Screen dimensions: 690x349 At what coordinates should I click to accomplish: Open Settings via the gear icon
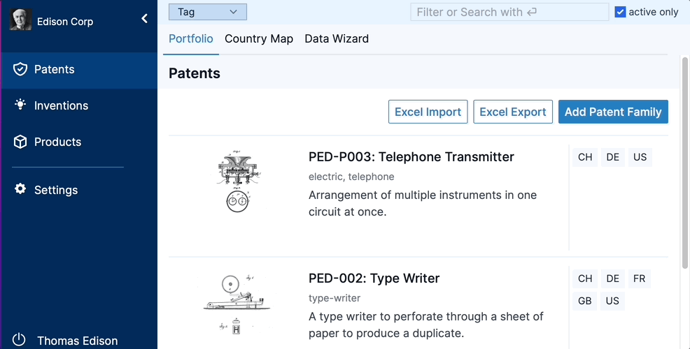(x=20, y=189)
